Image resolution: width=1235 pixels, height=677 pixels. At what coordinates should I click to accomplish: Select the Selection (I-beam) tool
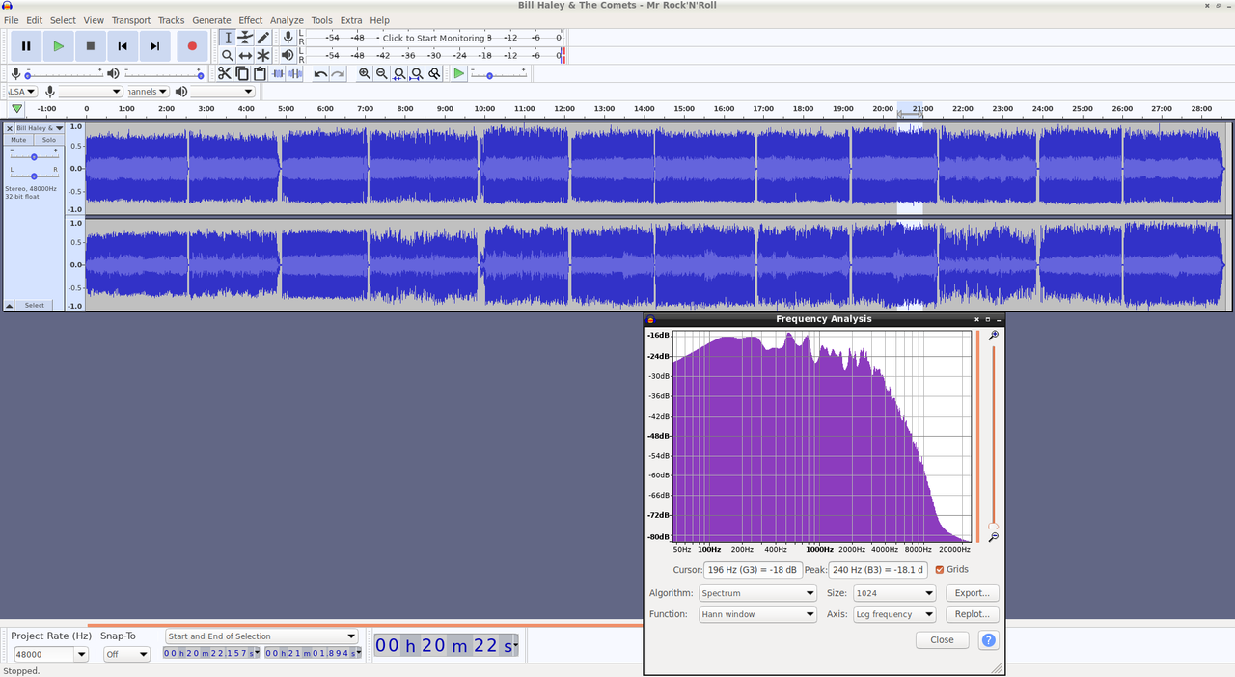point(228,38)
